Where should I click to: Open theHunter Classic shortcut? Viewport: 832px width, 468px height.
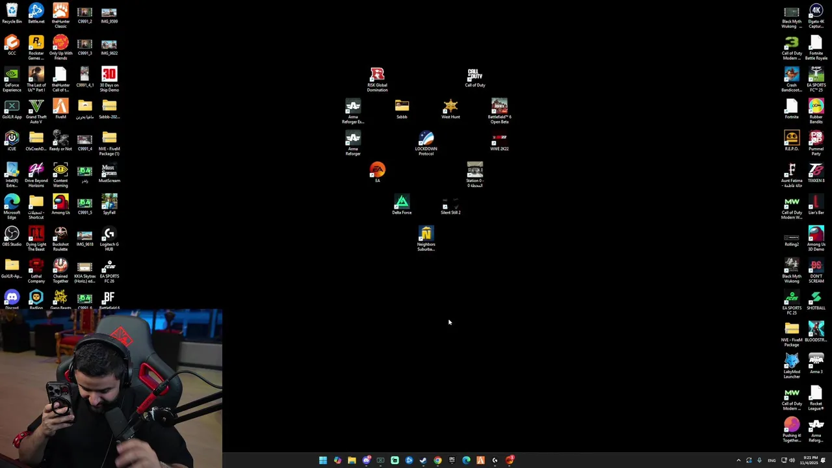tap(60, 16)
